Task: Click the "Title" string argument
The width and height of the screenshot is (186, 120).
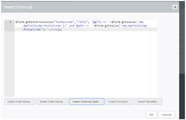Action: [82, 22]
